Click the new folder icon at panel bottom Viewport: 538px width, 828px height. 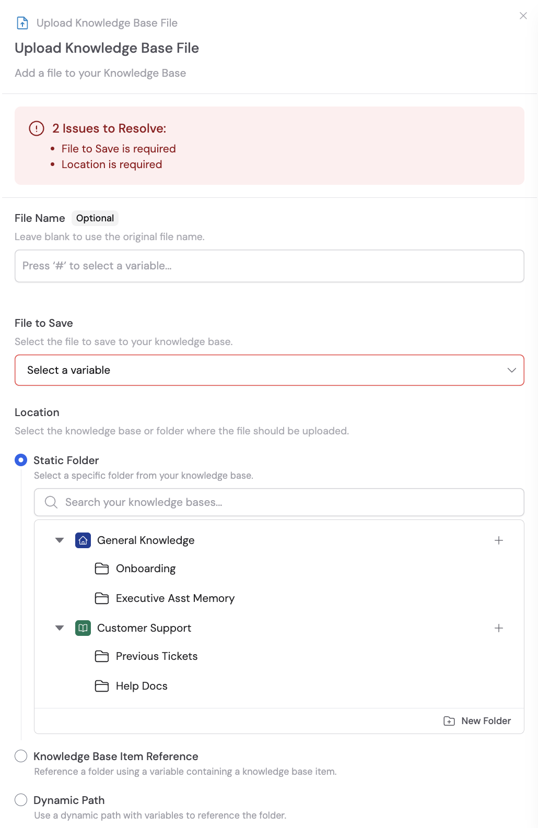click(x=449, y=720)
